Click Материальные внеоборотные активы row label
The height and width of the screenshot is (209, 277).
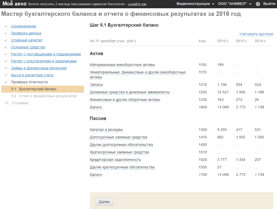coord(122,65)
